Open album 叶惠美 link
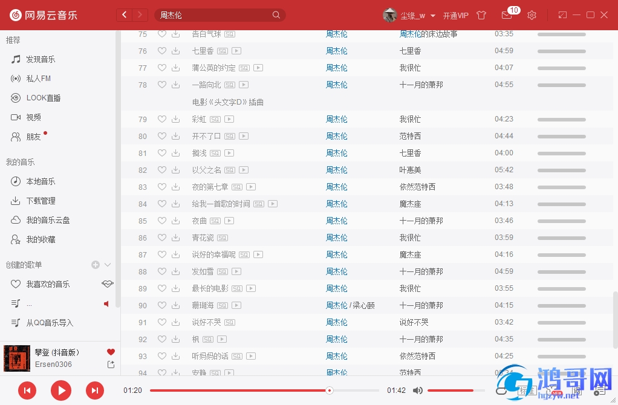618x405 pixels. coord(410,170)
